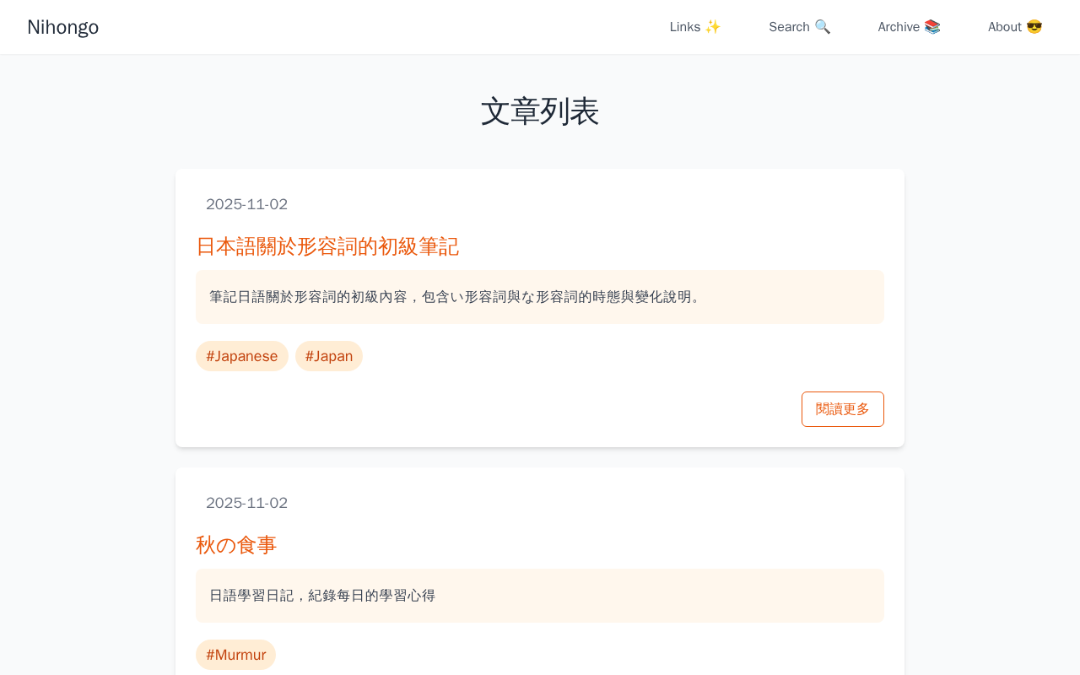Select the #Japan tag

329,356
